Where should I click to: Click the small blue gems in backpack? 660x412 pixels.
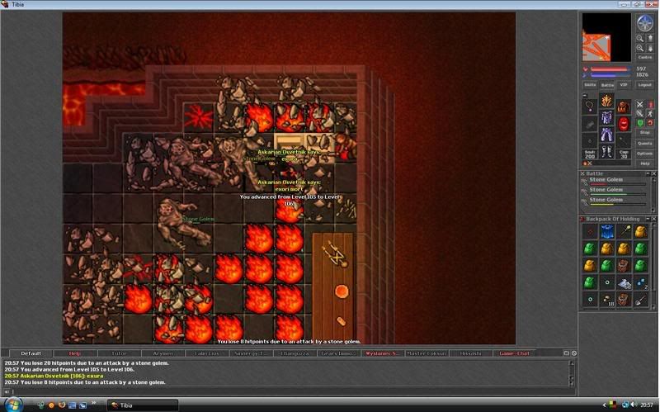tap(640, 283)
